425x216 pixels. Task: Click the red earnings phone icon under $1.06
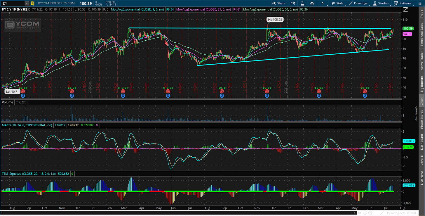72,91
